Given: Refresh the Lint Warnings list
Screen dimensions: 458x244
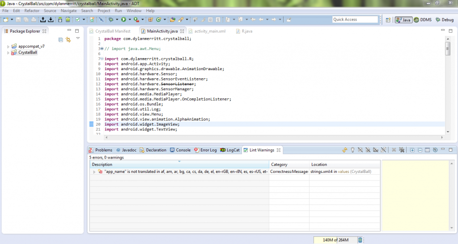Looking at the screenshot, I should click(x=345, y=150).
